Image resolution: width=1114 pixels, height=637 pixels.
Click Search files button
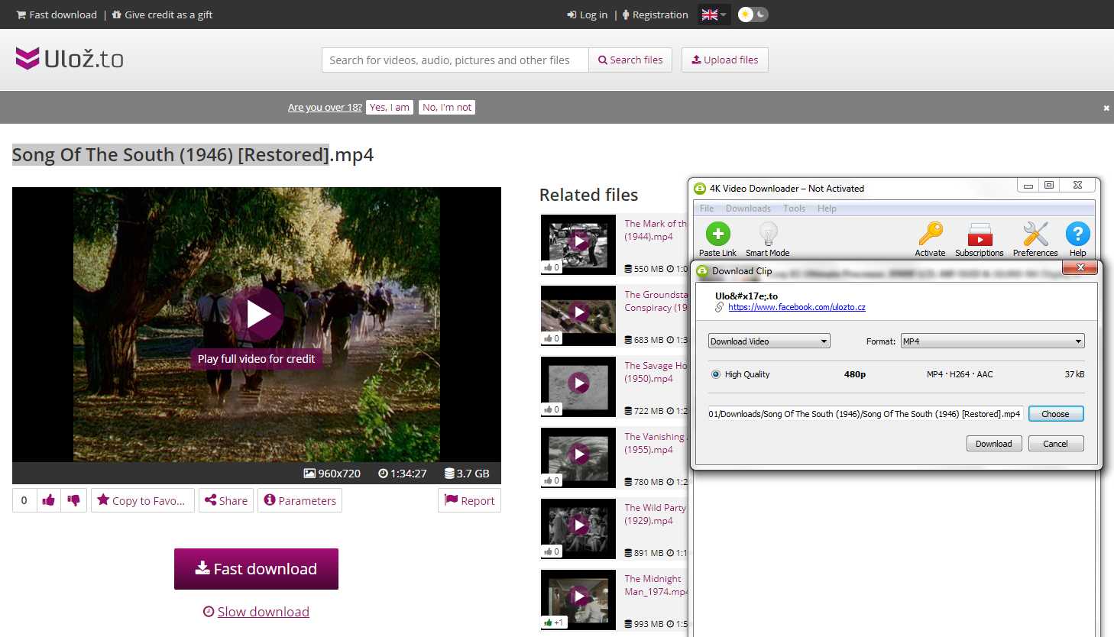(630, 60)
